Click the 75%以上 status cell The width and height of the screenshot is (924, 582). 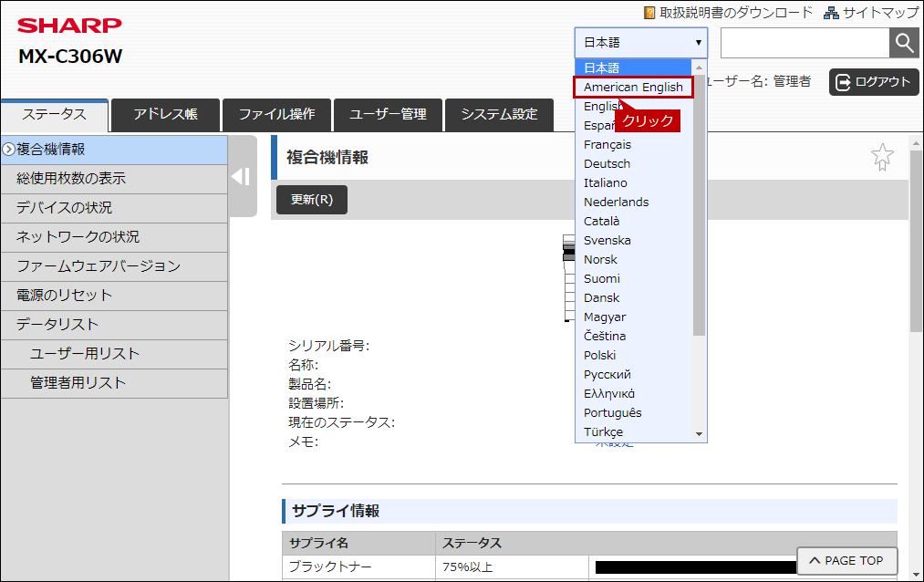pyautogui.click(x=512, y=567)
